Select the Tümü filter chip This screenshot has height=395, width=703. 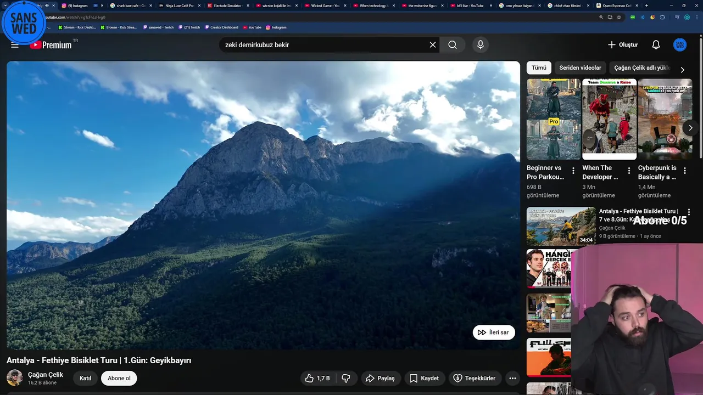click(x=539, y=67)
